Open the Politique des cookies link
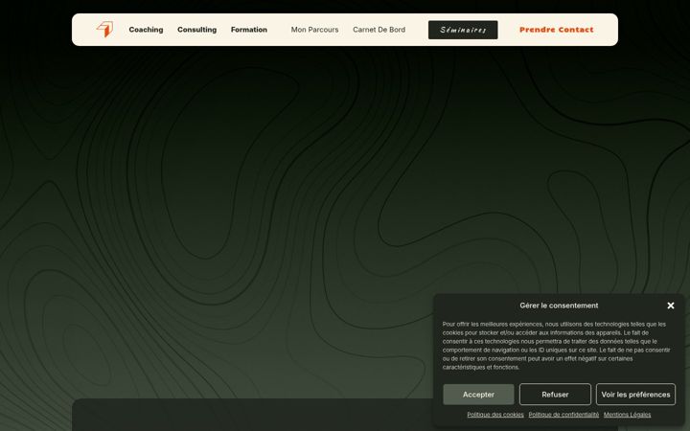This screenshot has width=690, height=431. tap(495, 415)
